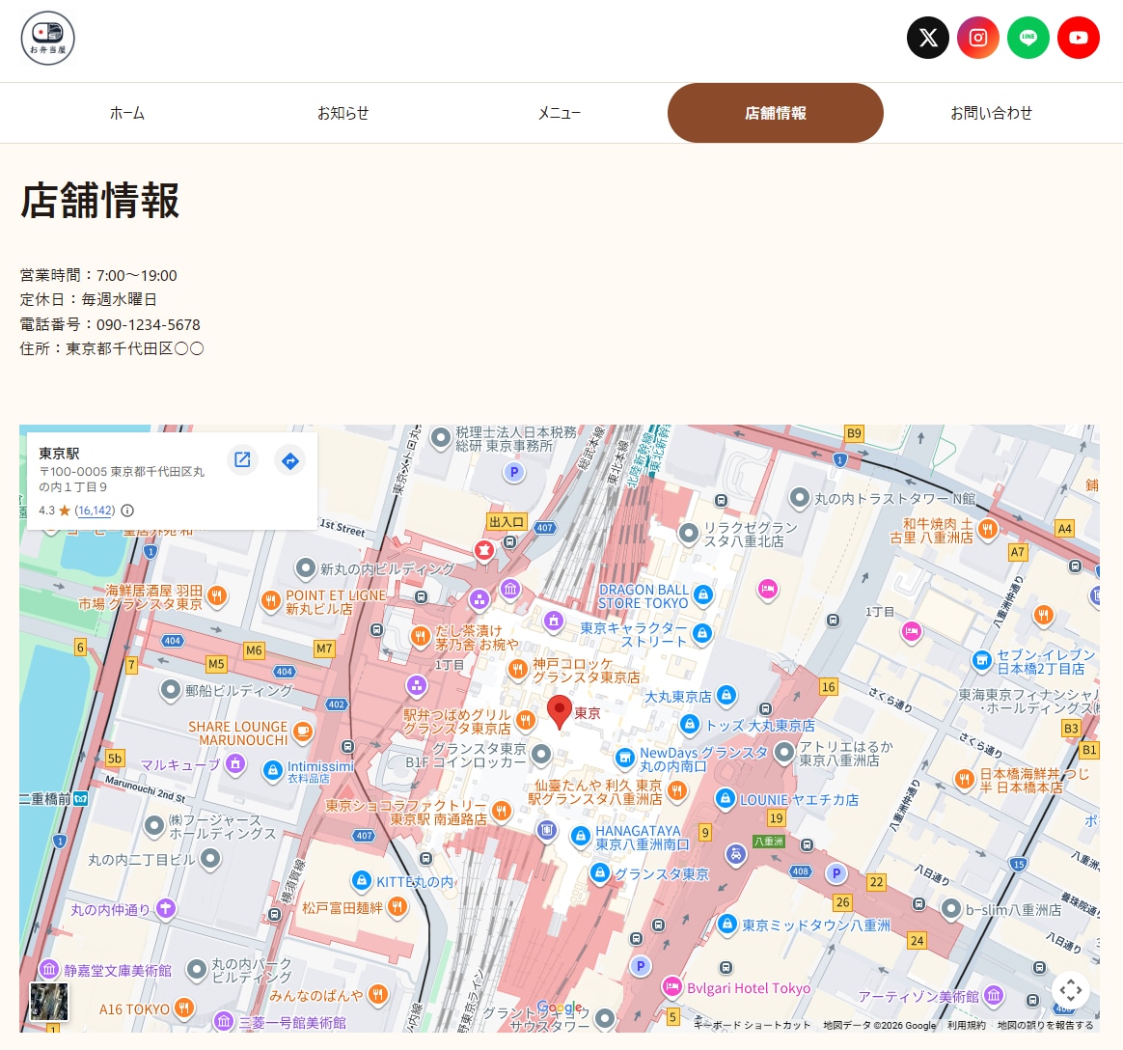This screenshot has height=1050, width=1123.
Task: Select b-slim八重洲店 marker
Action: coord(950,909)
